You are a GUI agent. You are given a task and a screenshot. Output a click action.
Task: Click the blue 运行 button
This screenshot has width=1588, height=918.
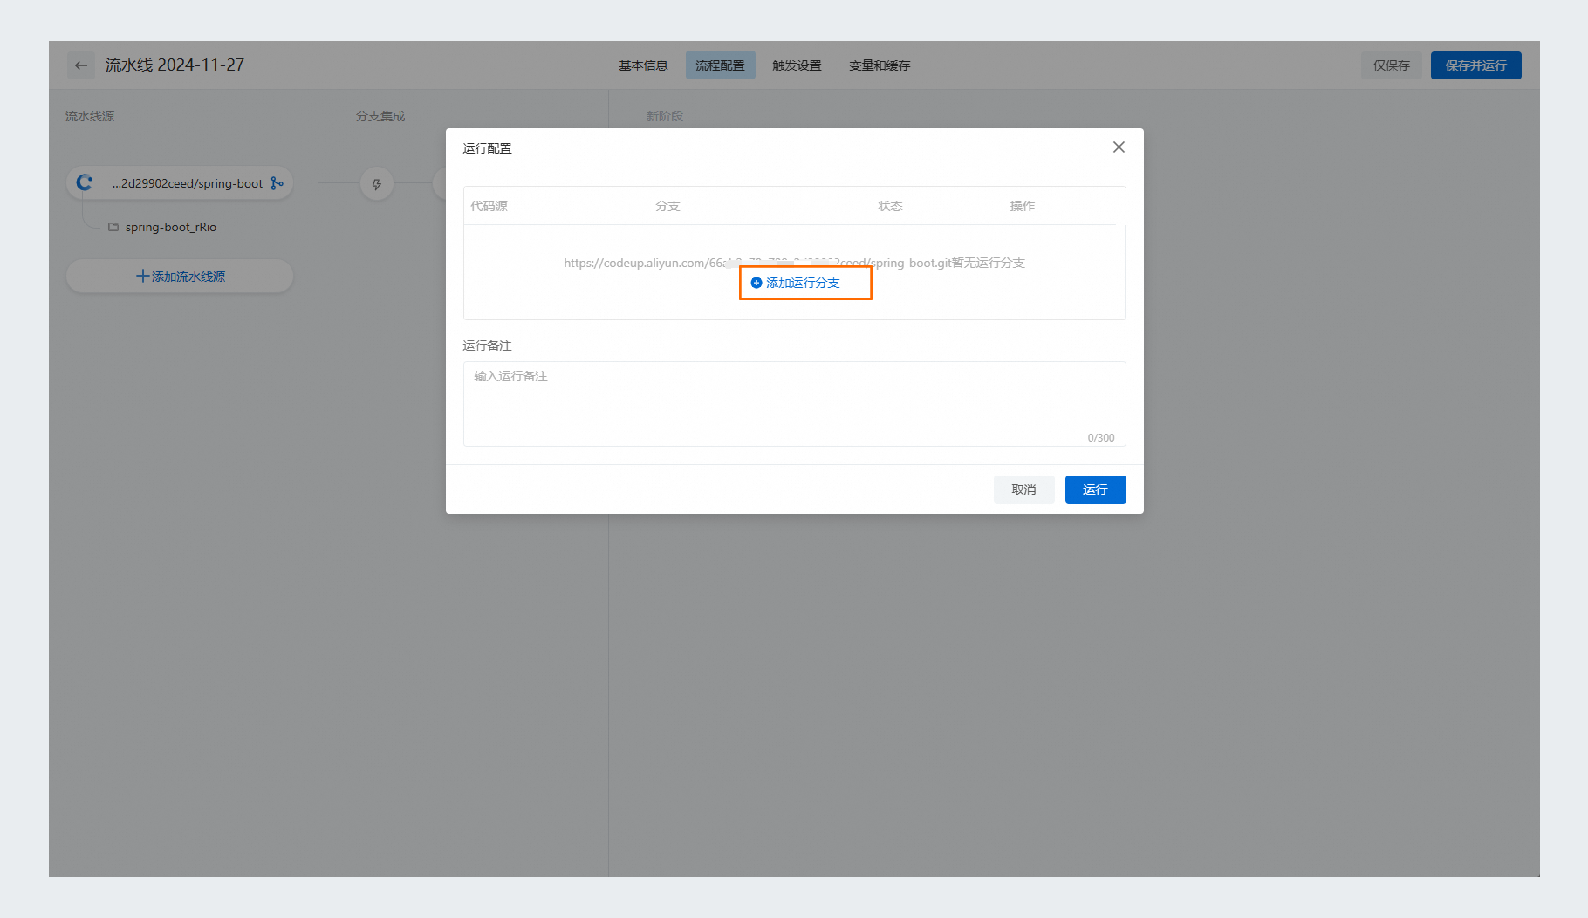click(1095, 490)
